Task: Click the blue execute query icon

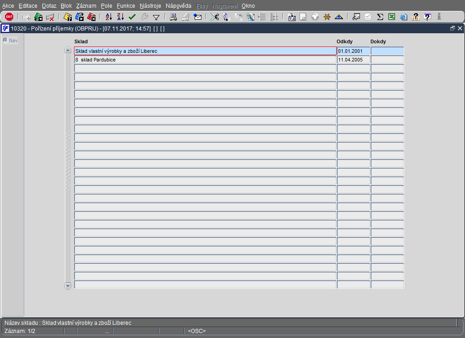Action: click(x=79, y=17)
